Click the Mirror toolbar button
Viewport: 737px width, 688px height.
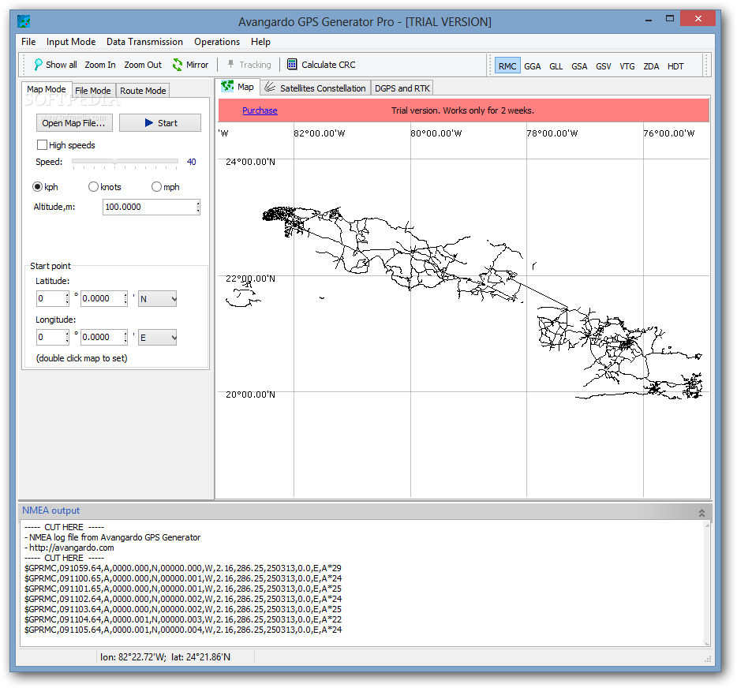(x=190, y=65)
